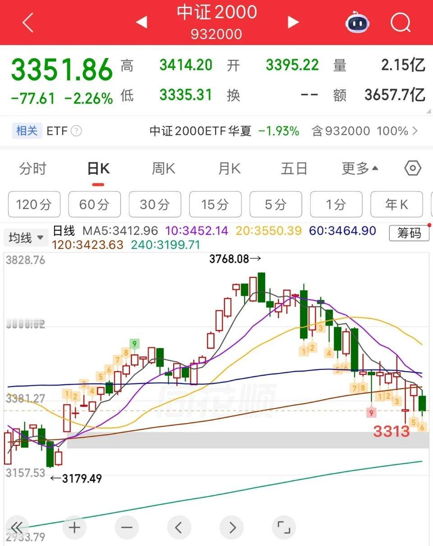
Task: Go to next index with right triangle
Action: (293, 22)
